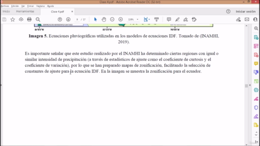Share a link with the link icon

point(238,19)
